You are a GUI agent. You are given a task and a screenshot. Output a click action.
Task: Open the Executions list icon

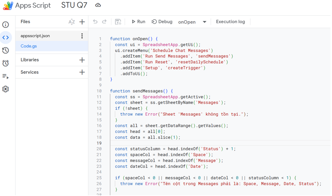(6, 76)
